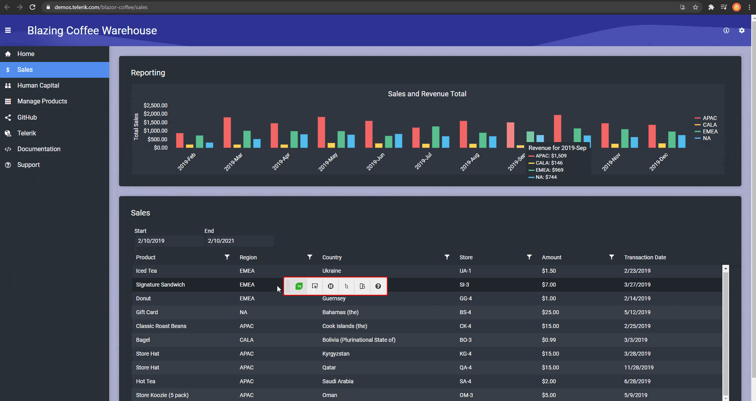The height and width of the screenshot is (401, 756).
Task: Click the install app icon in the address bar
Action: pyautogui.click(x=682, y=7)
